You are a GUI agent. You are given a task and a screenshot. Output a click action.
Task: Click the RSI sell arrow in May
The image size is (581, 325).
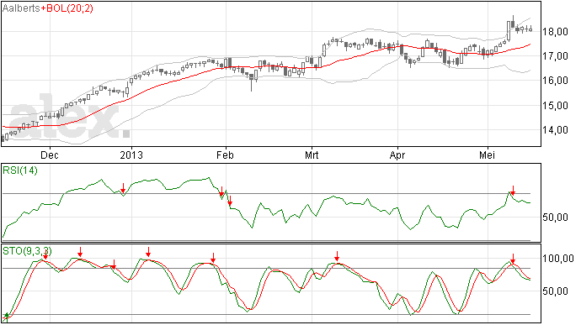point(513,191)
